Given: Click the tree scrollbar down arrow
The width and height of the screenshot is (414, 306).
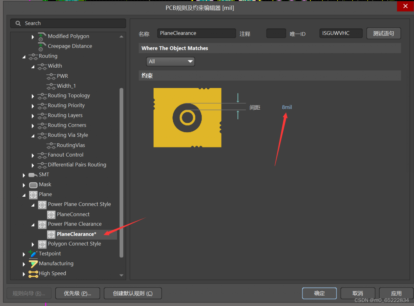Looking at the screenshot, I should [121, 276].
